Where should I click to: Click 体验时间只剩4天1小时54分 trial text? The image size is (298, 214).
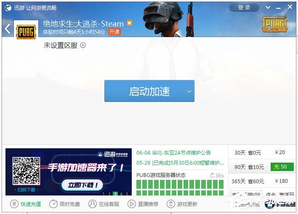coord(74,32)
